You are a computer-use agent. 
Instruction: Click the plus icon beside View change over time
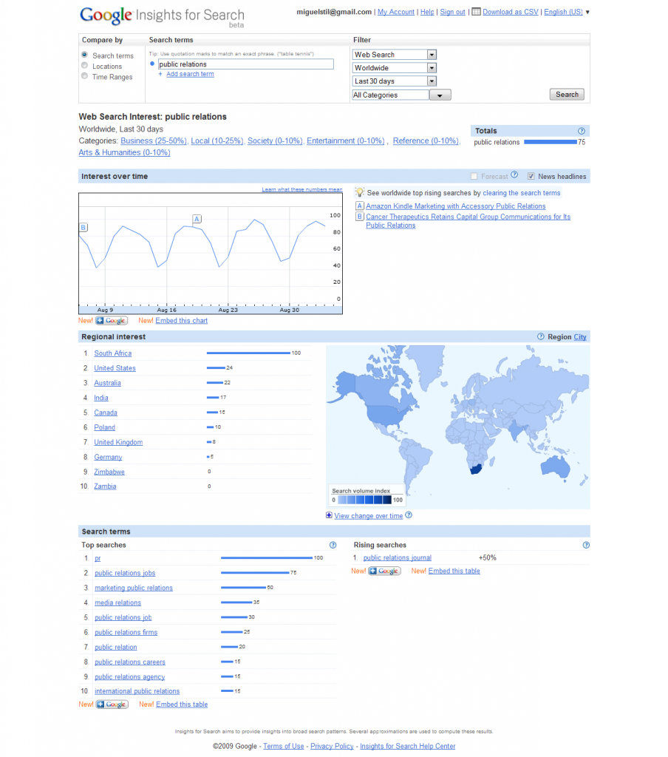coord(329,515)
